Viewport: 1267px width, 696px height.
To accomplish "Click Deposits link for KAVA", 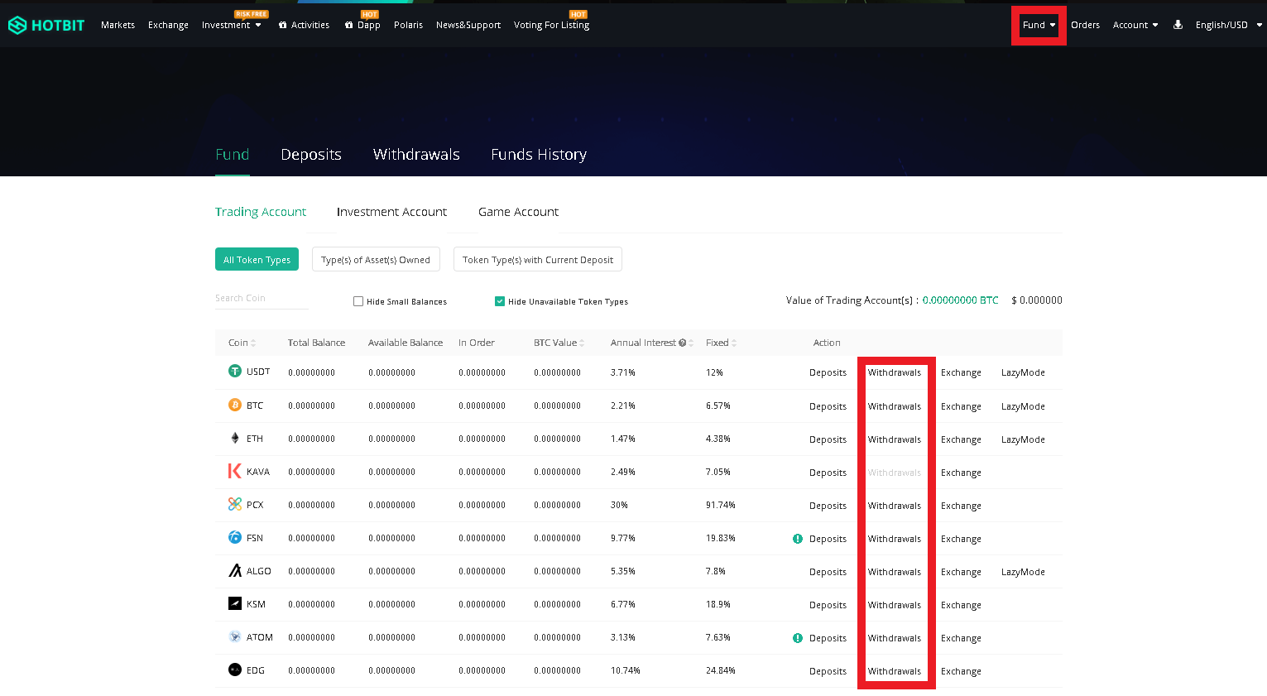I will 828,473.
